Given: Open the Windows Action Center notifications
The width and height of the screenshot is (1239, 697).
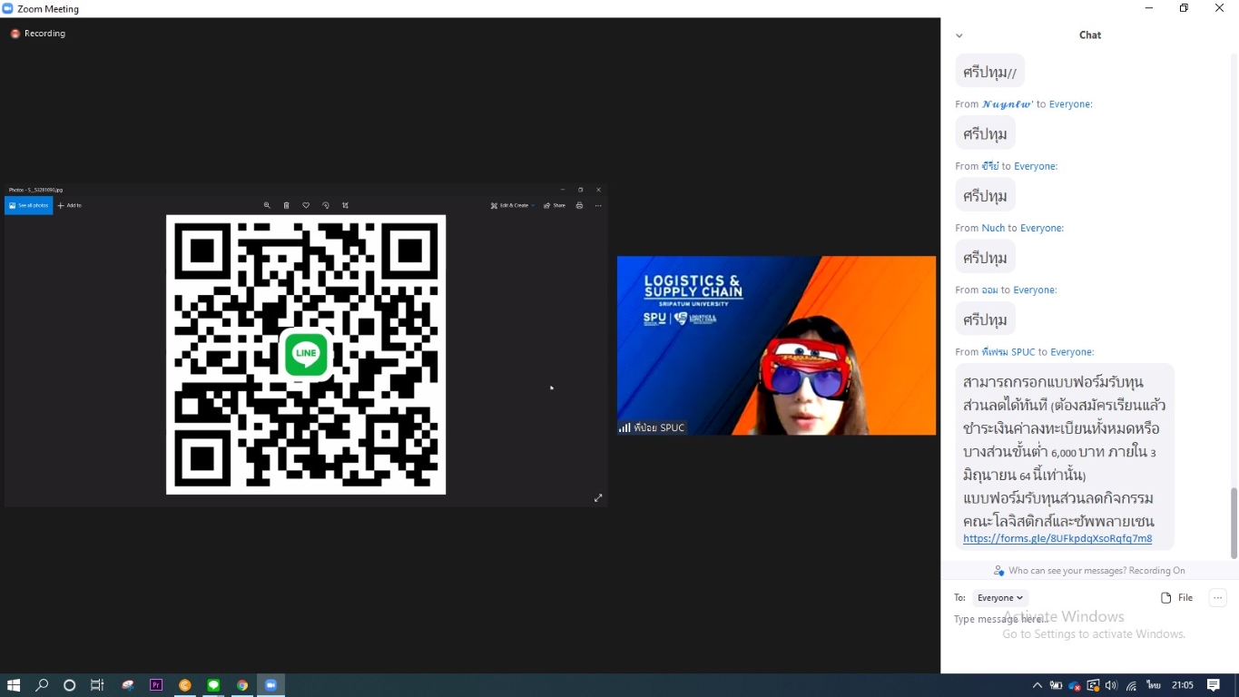Looking at the screenshot, I should pyautogui.click(x=1214, y=685).
